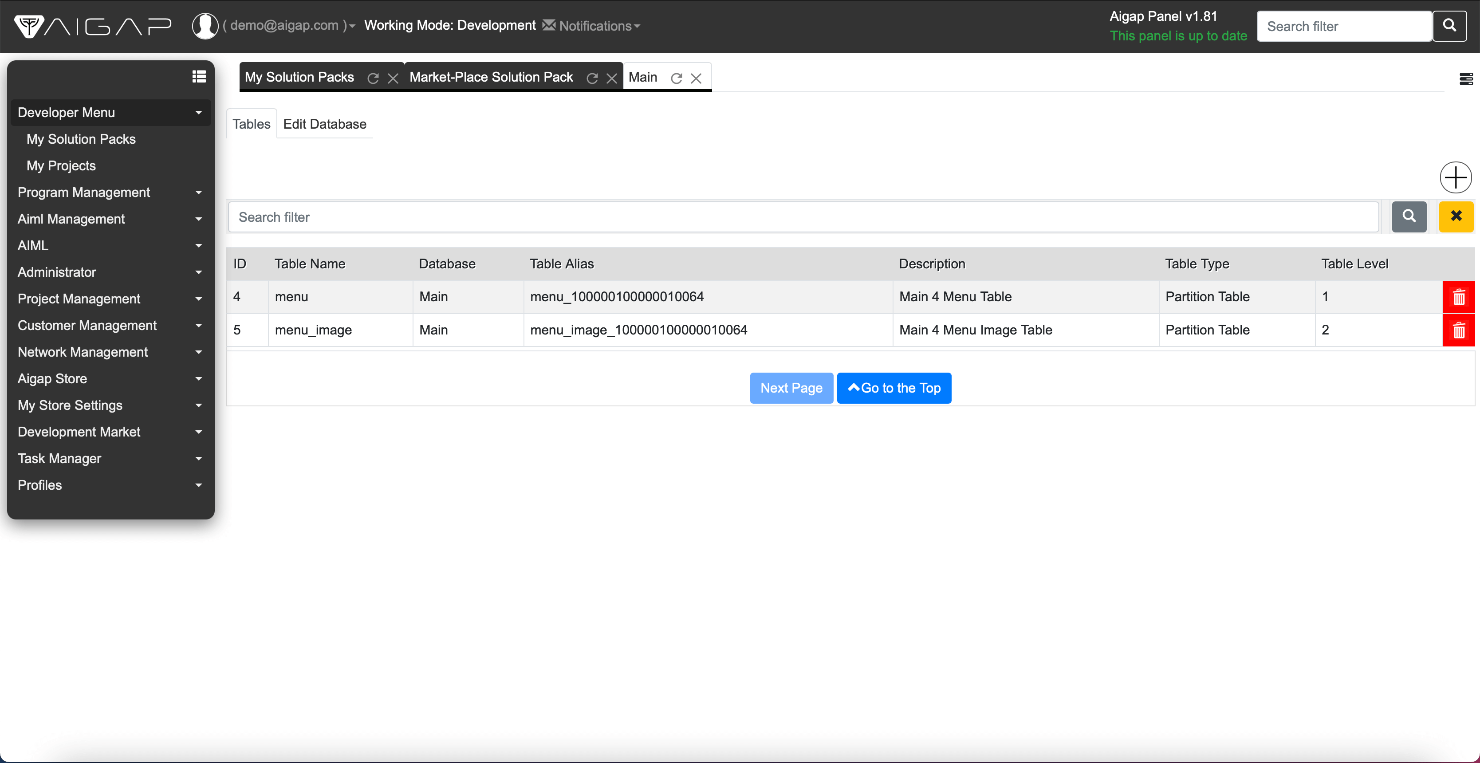Image resolution: width=1480 pixels, height=763 pixels.
Task: Collapse the Developer Menu section
Action: pyautogui.click(x=111, y=113)
